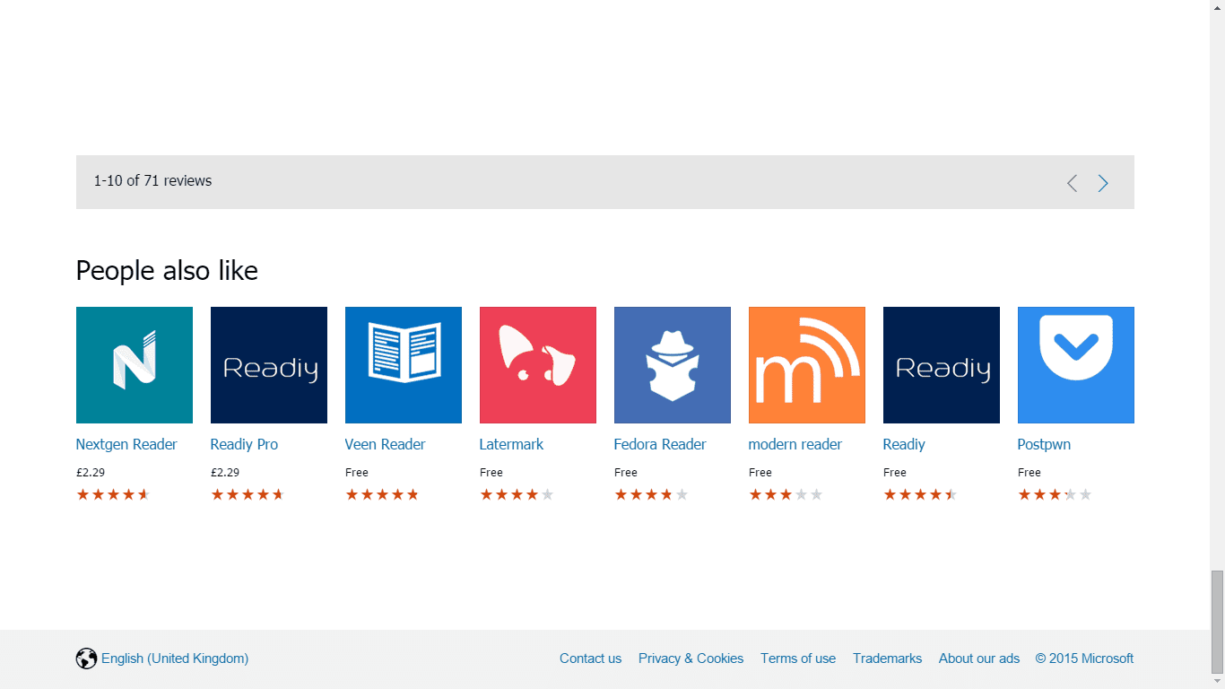The image size is (1225, 689).
Task: Click the Latermark title link
Action: pyautogui.click(x=511, y=444)
